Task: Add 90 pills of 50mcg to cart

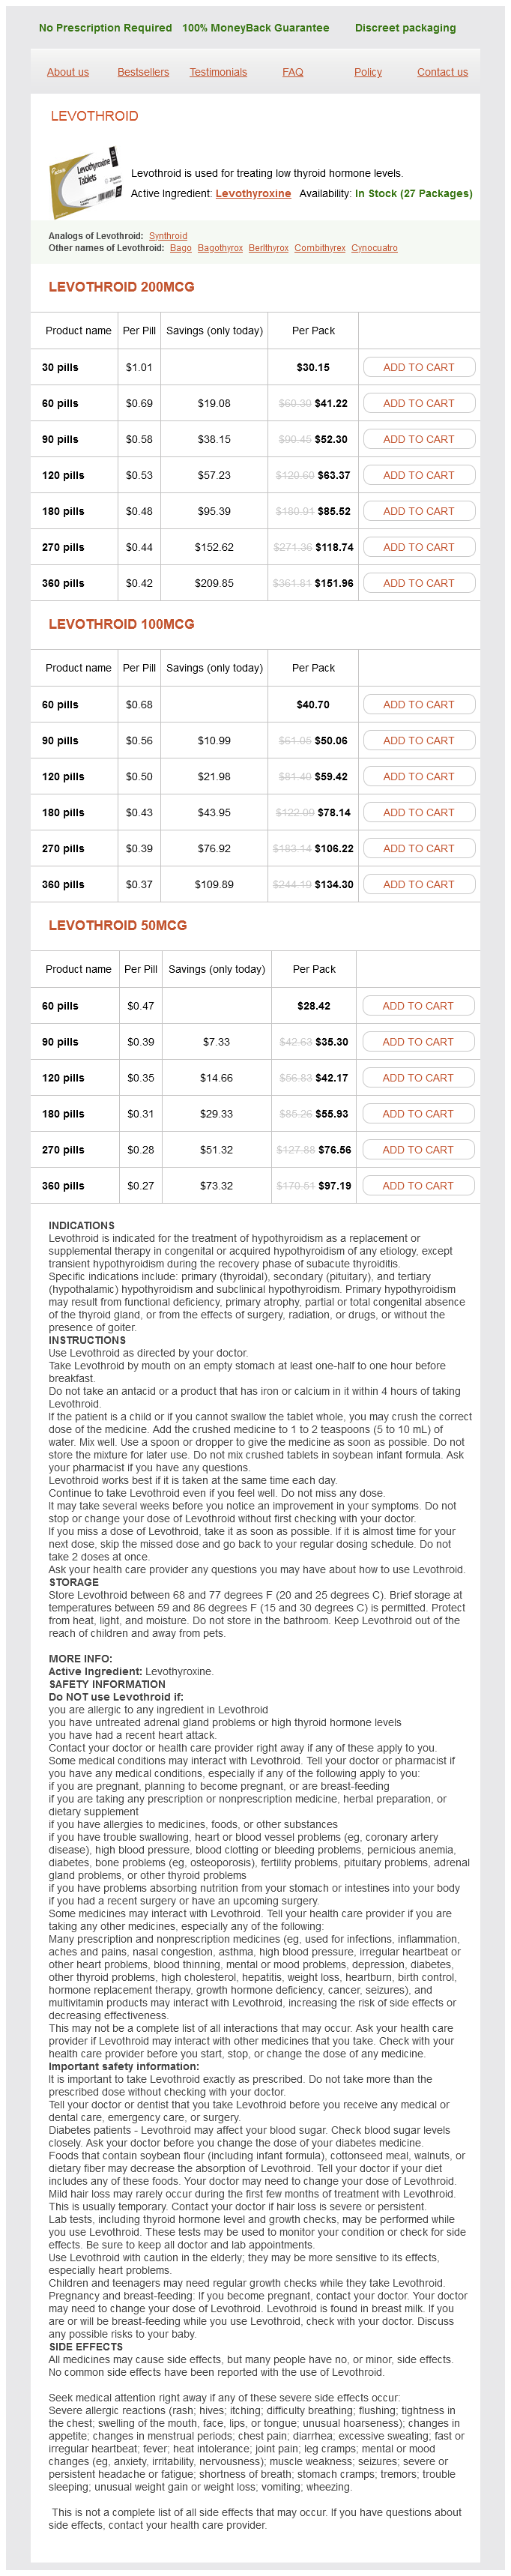Action: (x=418, y=1042)
